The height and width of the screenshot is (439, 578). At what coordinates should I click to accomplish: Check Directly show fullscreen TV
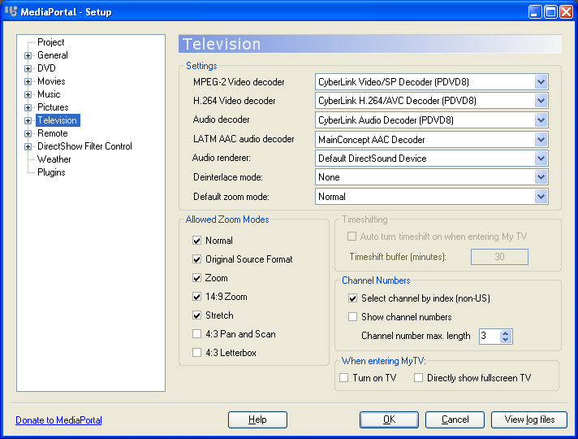pyautogui.click(x=418, y=378)
